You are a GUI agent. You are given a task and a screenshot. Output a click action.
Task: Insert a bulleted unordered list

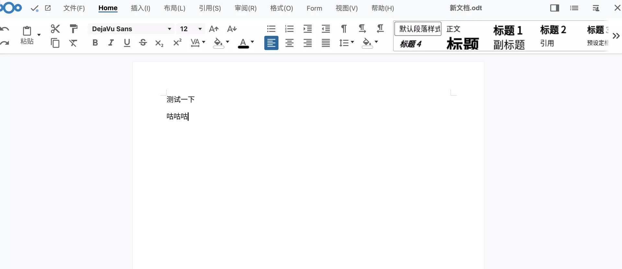tap(271, 29)
